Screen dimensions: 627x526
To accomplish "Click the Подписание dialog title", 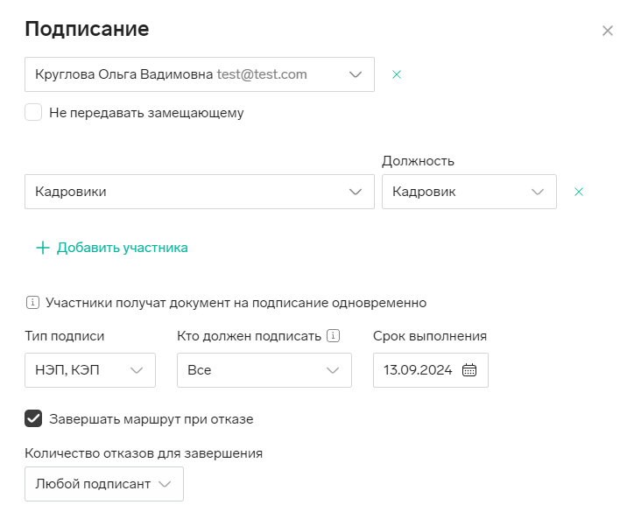I will point(87,29).
